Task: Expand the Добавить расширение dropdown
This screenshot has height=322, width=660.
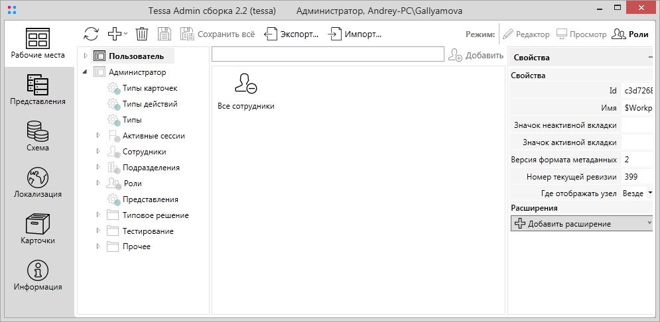Action: tap(648, 224)
